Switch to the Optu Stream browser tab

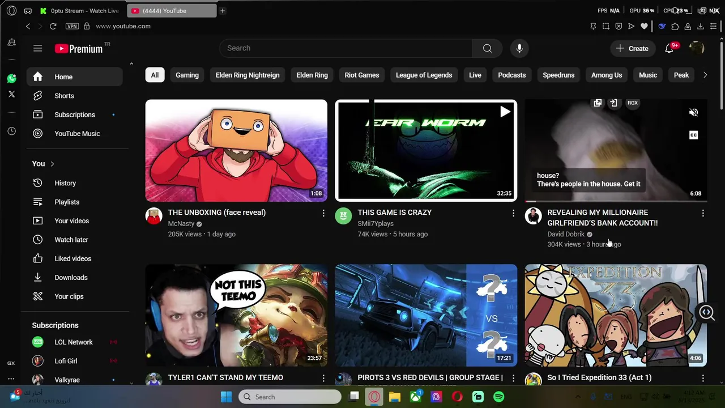80,11
